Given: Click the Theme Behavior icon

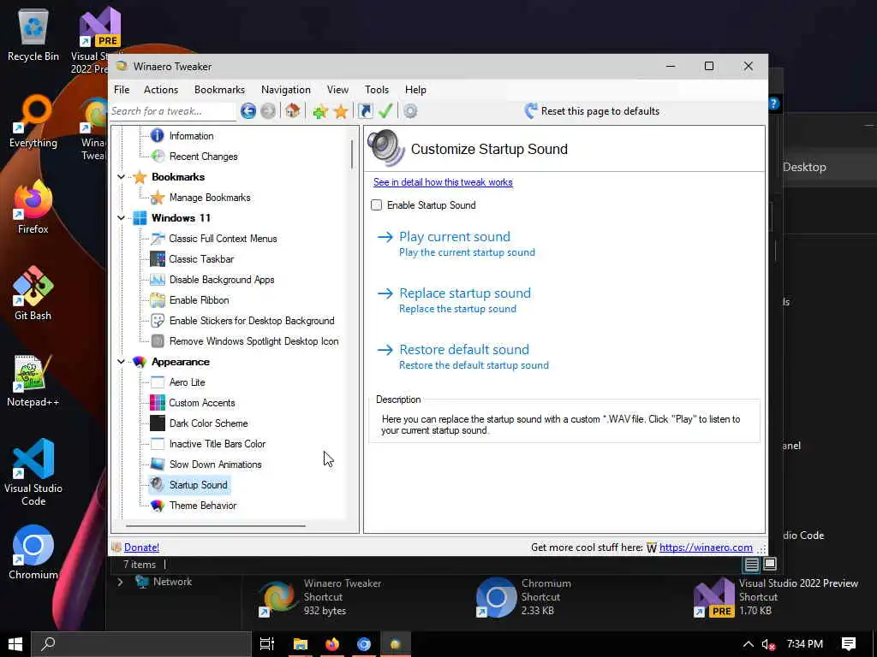Looking at the screenshot, I should (x=158, y=505).
